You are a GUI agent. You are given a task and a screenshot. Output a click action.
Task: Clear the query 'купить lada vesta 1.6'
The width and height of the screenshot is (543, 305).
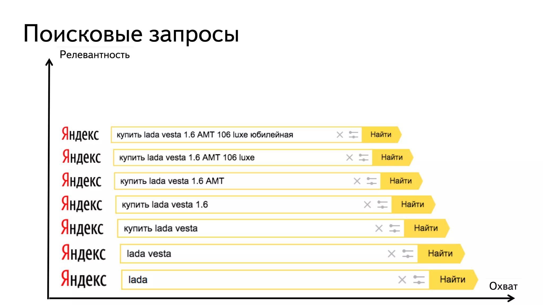[x=367, y=205]
